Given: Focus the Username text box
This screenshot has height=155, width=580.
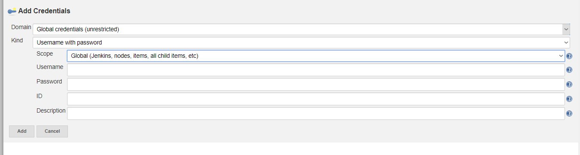Looking at the screenshot, I should (316, 70).
